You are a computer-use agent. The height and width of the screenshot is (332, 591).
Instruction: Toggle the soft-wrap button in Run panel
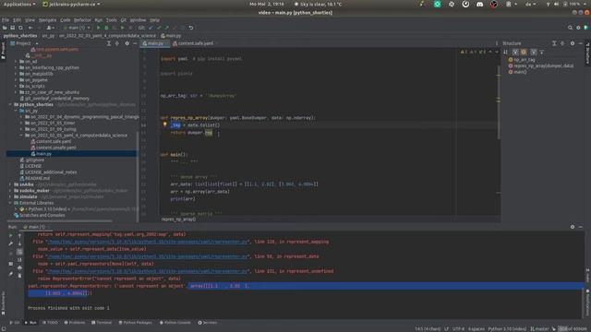19,252
